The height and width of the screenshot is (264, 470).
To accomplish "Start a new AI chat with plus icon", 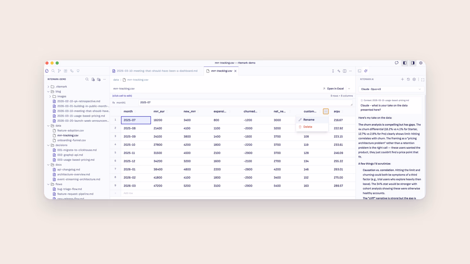I will click(x=402, y=79).
